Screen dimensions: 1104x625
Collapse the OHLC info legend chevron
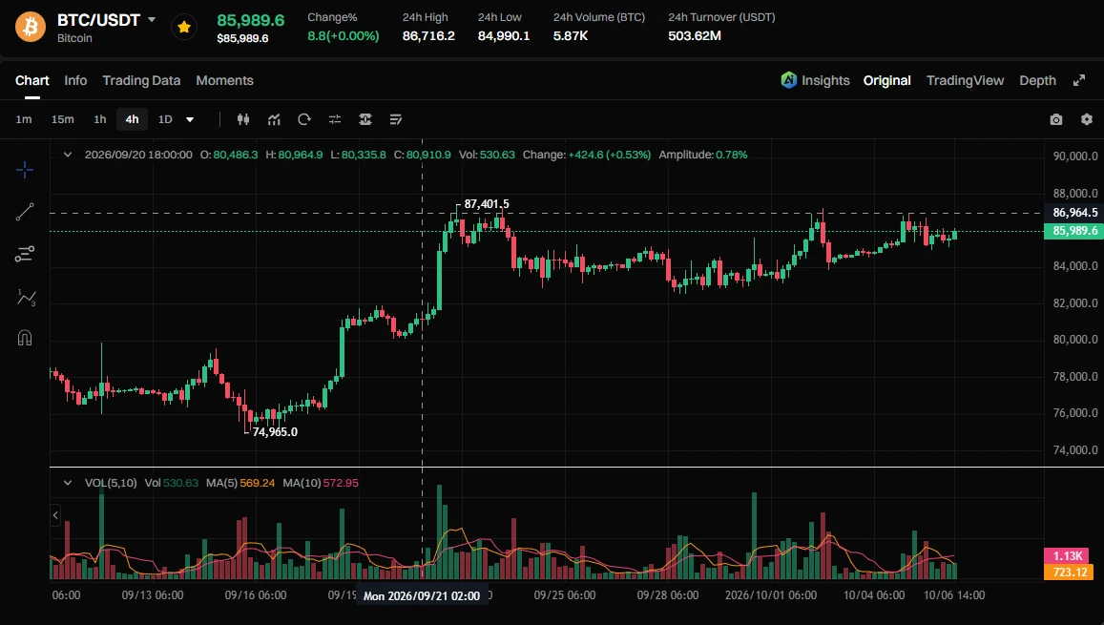click(68, 155)
